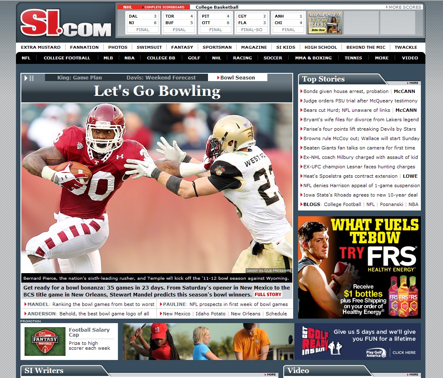Open the MLB section

108,58
